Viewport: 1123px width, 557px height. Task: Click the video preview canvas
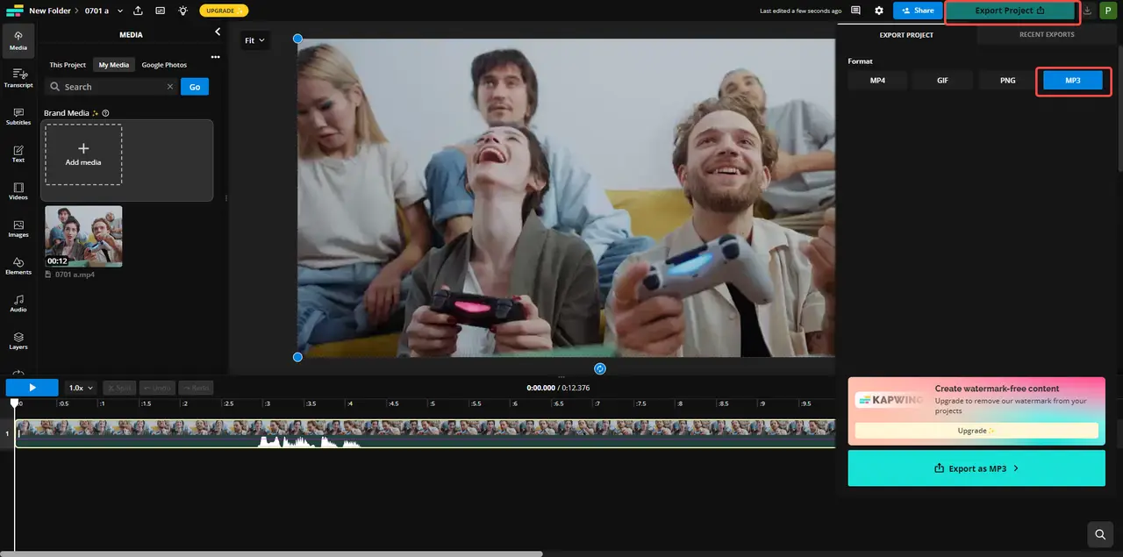point(566,197)
